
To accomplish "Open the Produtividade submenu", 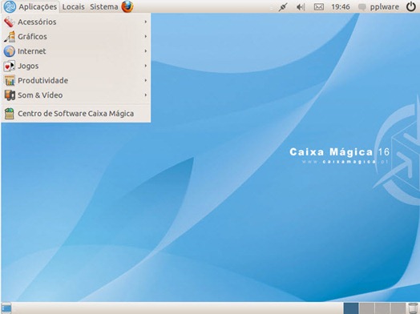I will [x=76, y=81].
